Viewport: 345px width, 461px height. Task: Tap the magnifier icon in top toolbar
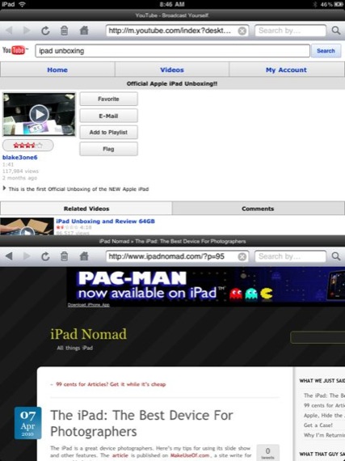click(x=336, y=31)
